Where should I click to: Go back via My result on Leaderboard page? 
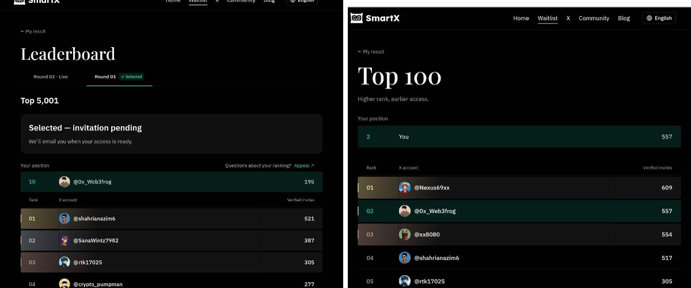[33, 32]
